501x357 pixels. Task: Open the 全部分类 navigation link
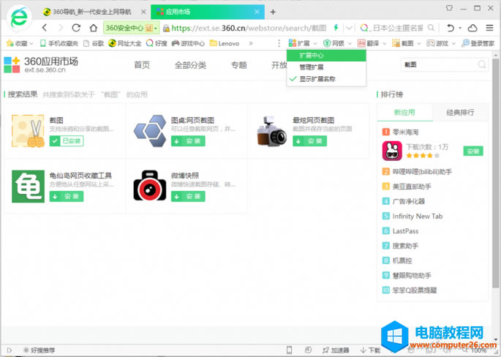[x=190, y=65]
